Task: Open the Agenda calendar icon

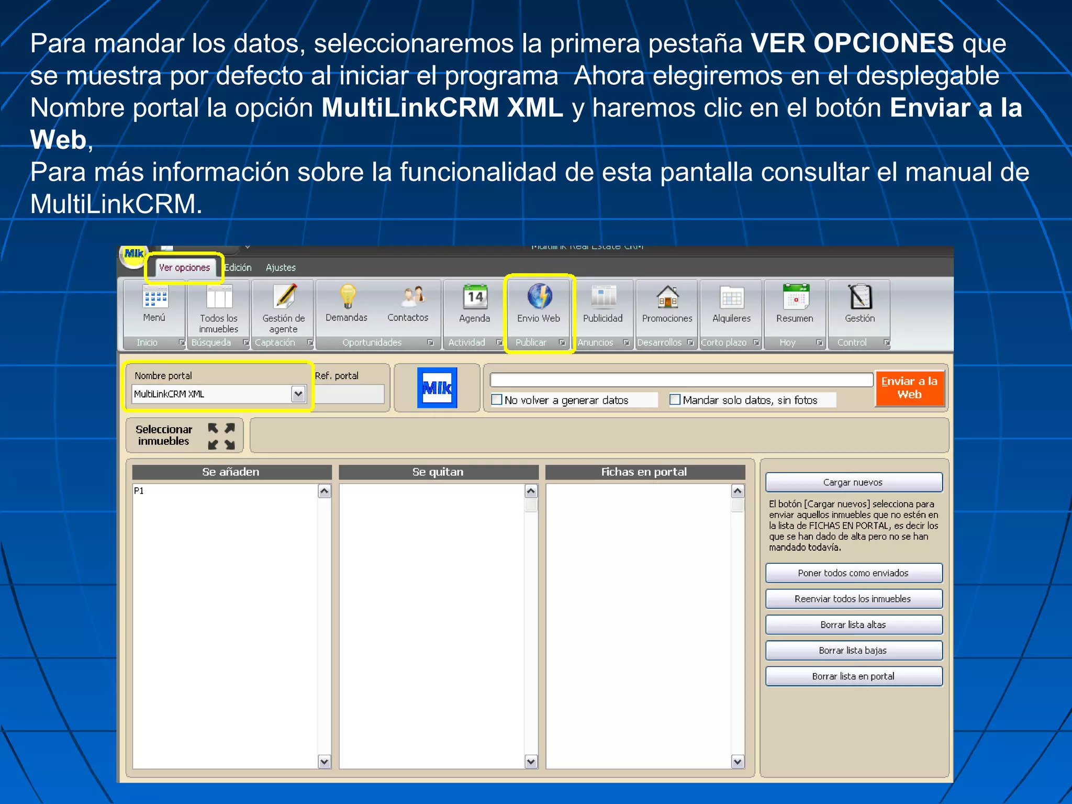Action: click(x=475, y=297)
